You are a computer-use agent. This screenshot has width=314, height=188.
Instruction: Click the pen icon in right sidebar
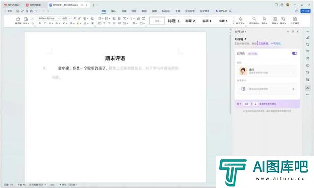(x=308, y=38)
